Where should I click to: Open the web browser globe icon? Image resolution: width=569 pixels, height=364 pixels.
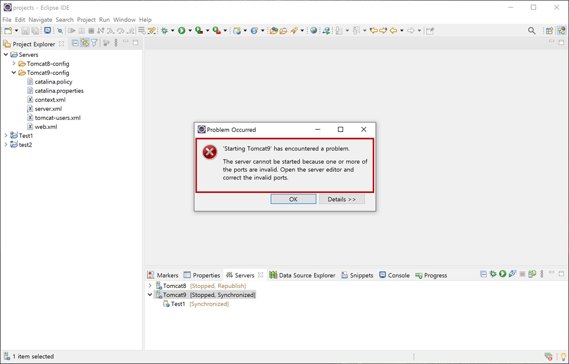[314, 31]
